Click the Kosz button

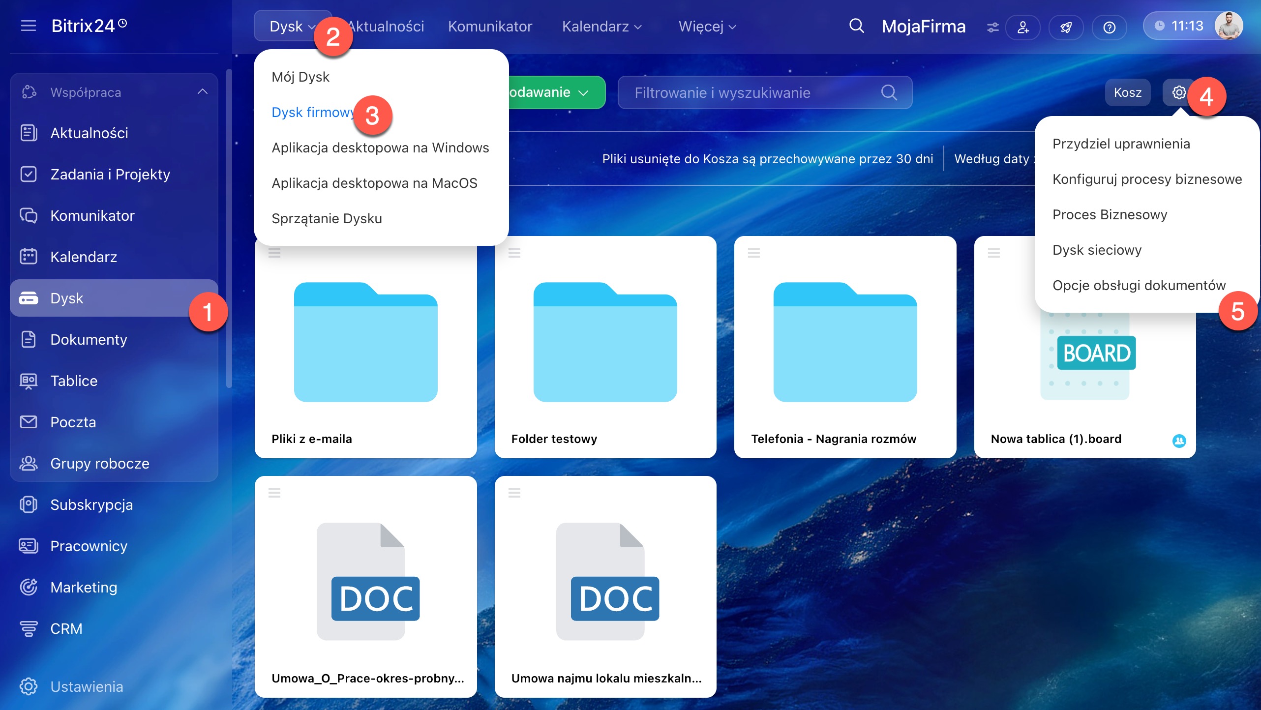1127,92
